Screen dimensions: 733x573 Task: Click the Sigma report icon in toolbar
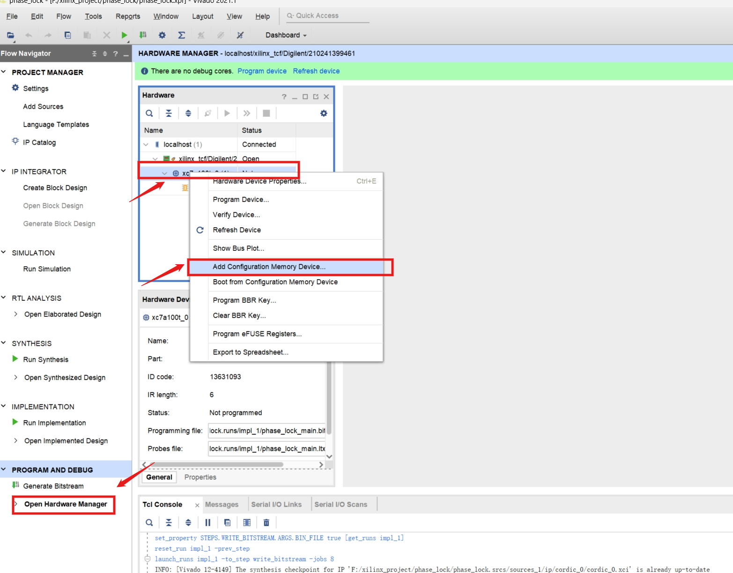[182, 35]
